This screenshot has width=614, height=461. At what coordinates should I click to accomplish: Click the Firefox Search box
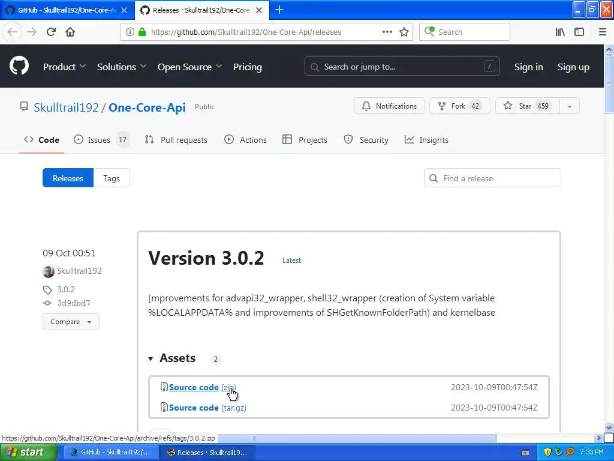[465, 32]
